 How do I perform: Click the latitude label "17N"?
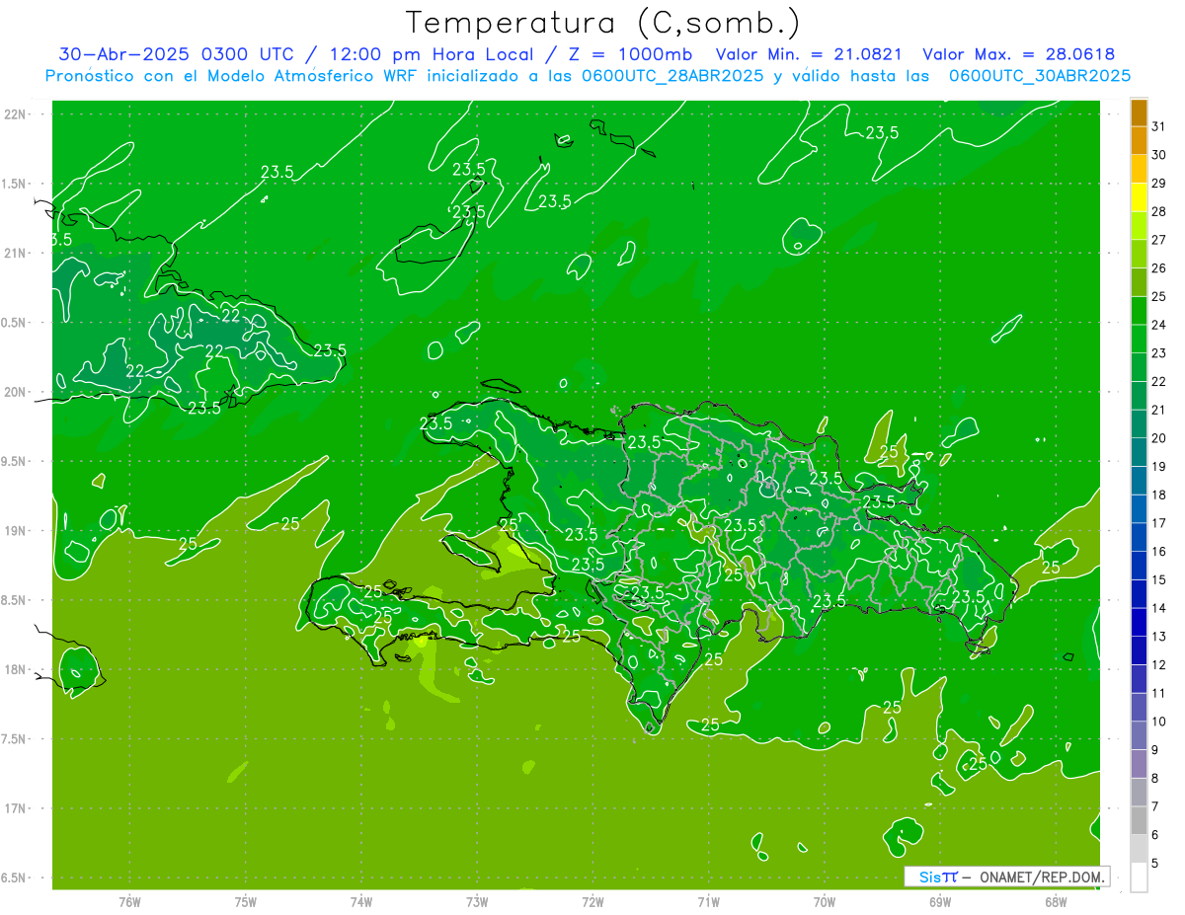tap(15, 808)
